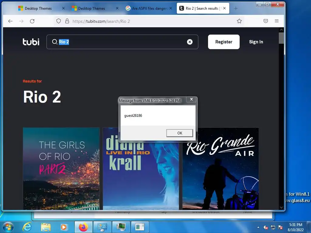Click the Tubi logo
Image resolution: width=311 pixels, height=233 pixels.
(x=31, y=42)
